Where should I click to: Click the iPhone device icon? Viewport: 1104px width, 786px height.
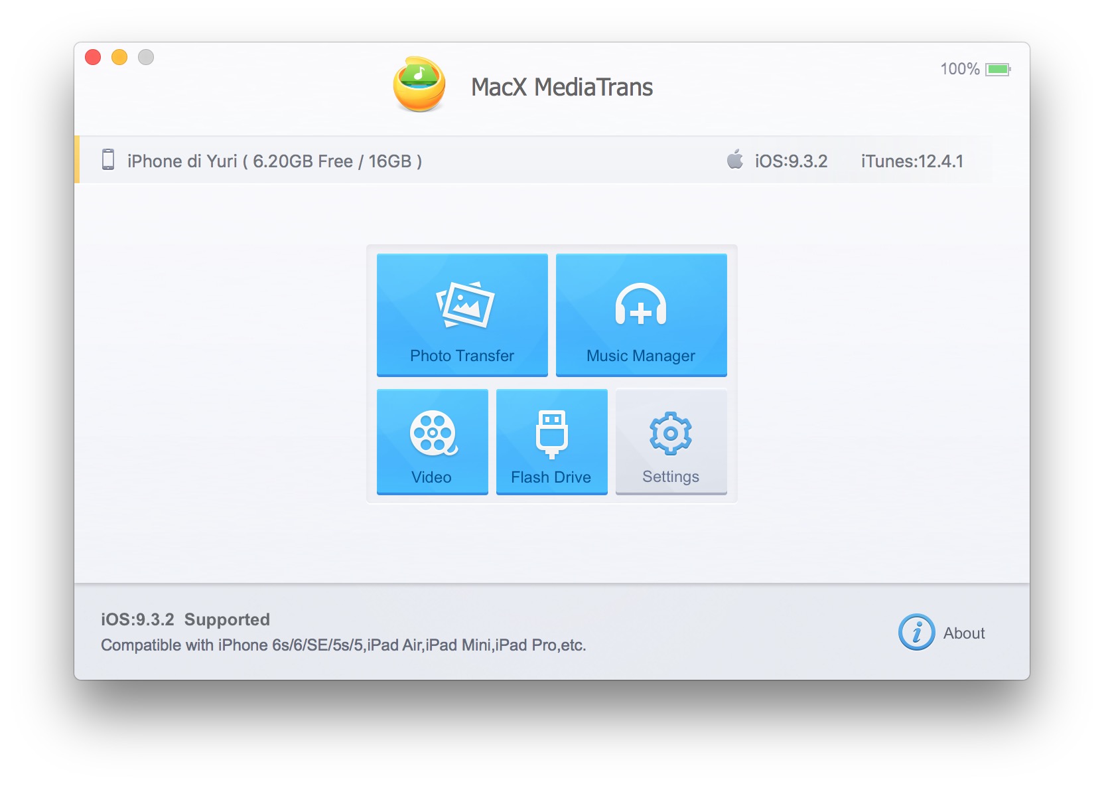click(x=108, y=160)
